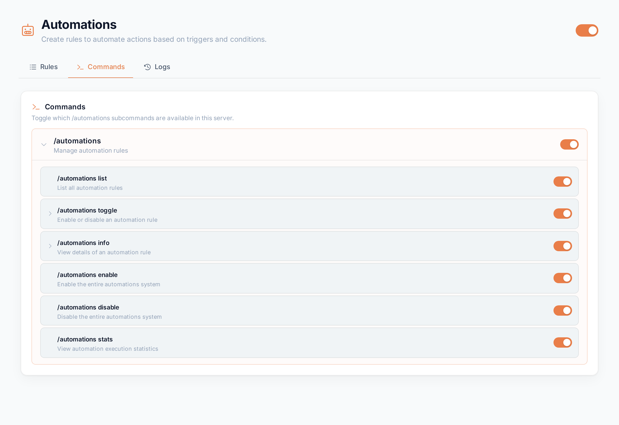
Task: Toggle the /automations disable command switch
Action: click(x=563, y=310)
